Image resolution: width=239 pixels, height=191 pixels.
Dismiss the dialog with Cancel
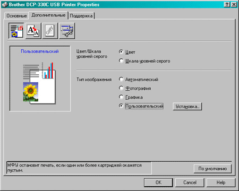(x=190, y=183)
